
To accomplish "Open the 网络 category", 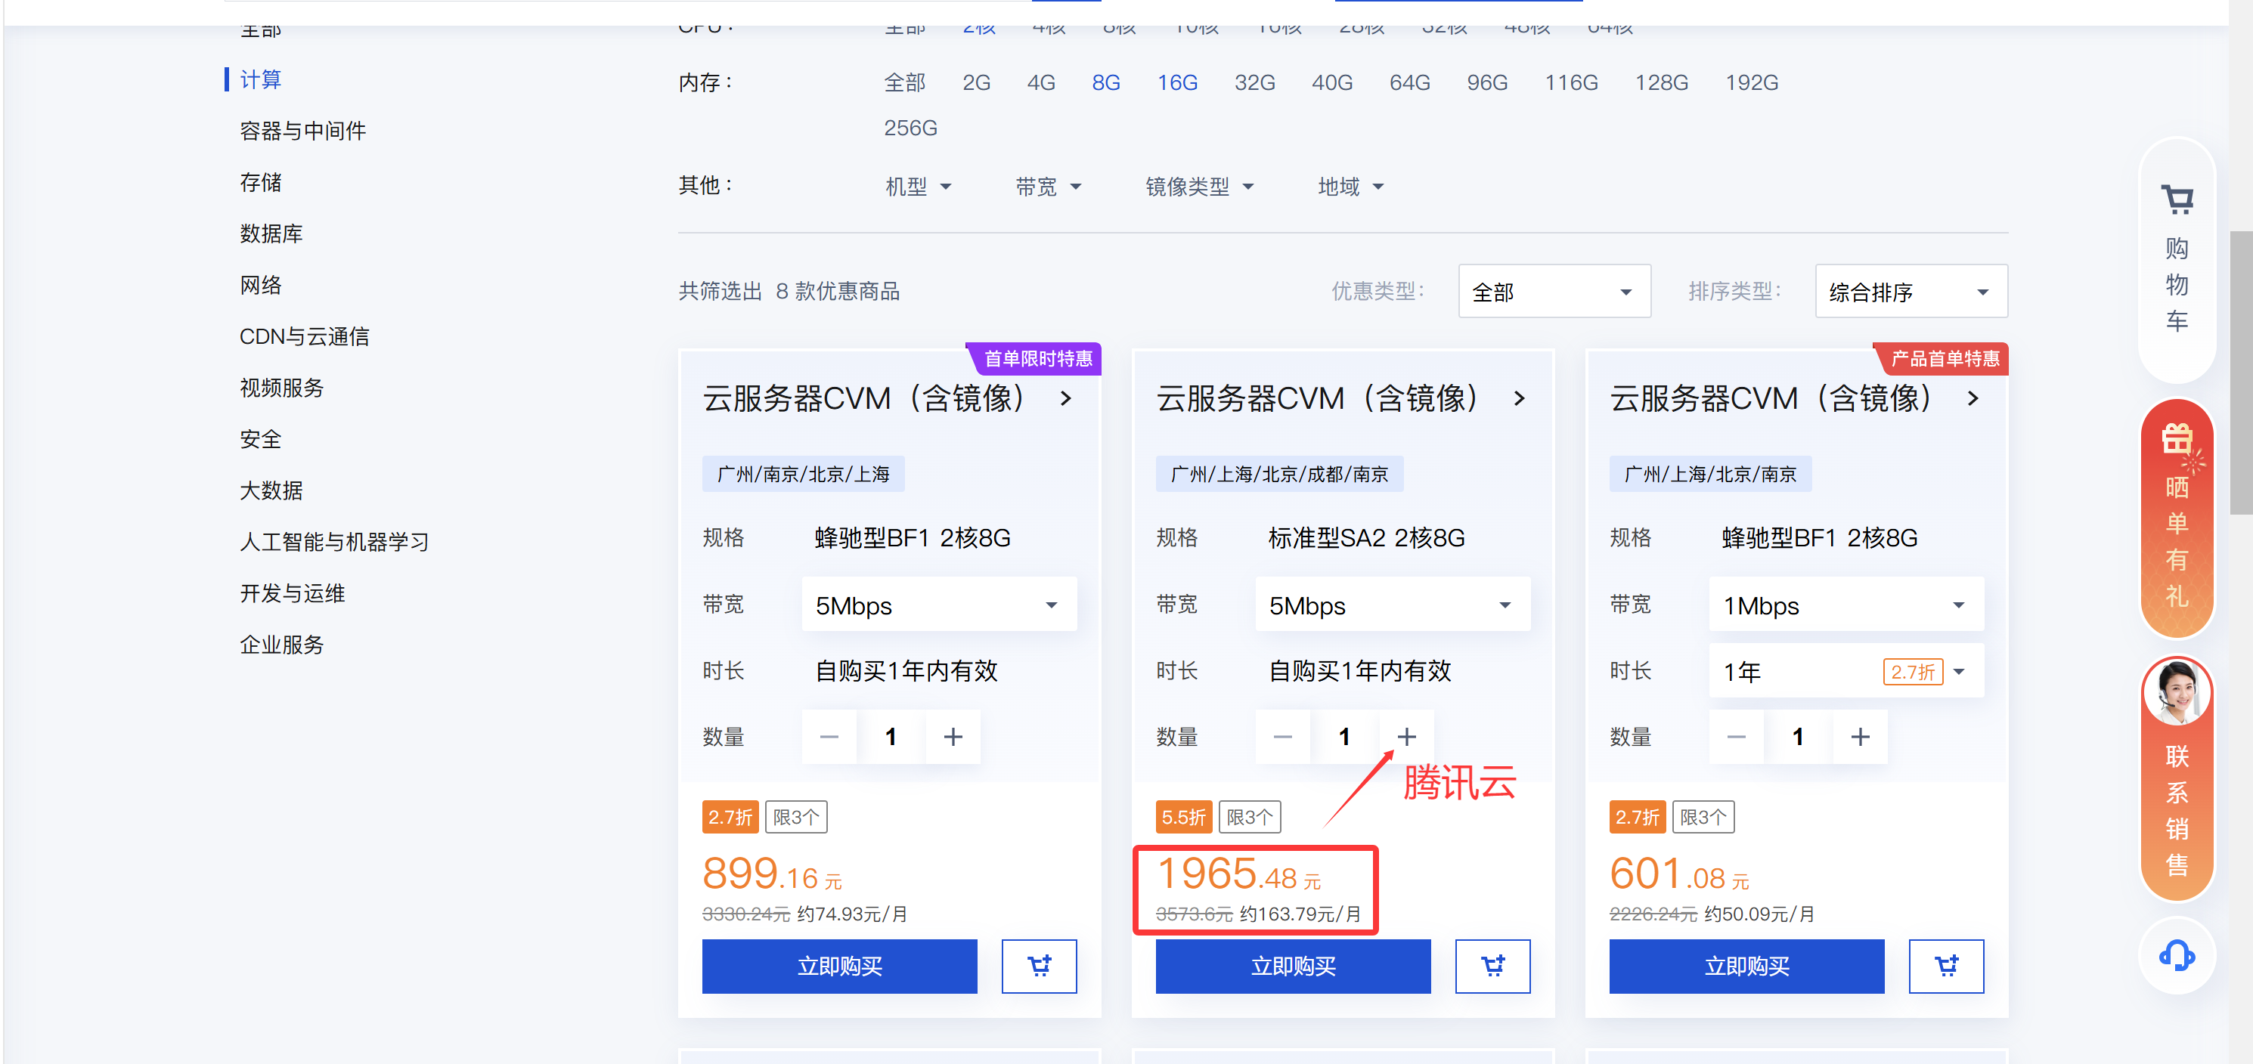I will [261, 285].
